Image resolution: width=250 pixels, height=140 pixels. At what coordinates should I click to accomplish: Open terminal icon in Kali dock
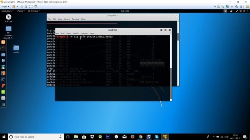(x=3, y=48)
